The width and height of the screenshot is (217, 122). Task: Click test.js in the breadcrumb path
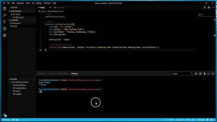(x=42, y=11)
